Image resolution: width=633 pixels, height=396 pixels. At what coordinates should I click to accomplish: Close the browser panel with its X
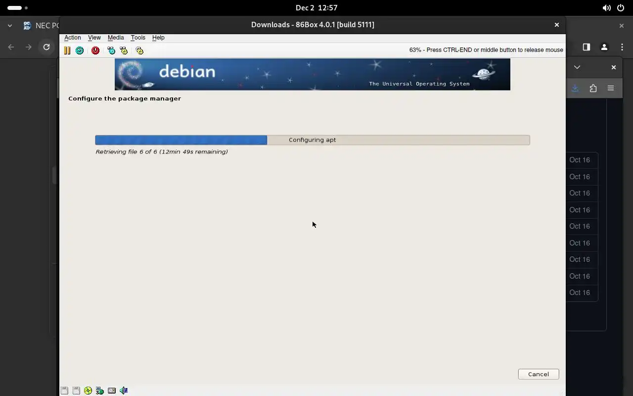coord(614,67)
